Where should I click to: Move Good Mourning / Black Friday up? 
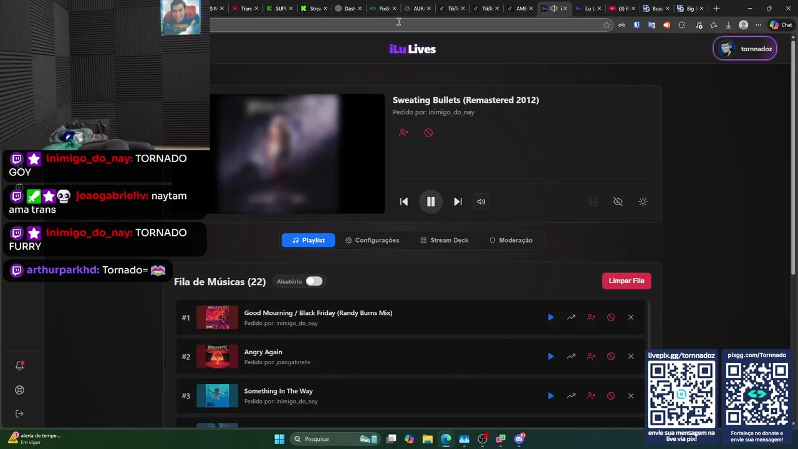pos(570,317)
